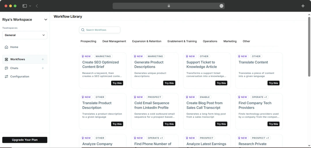
Task: Click NEW badge on Create Blog Post card
Action: coord(190,97)
